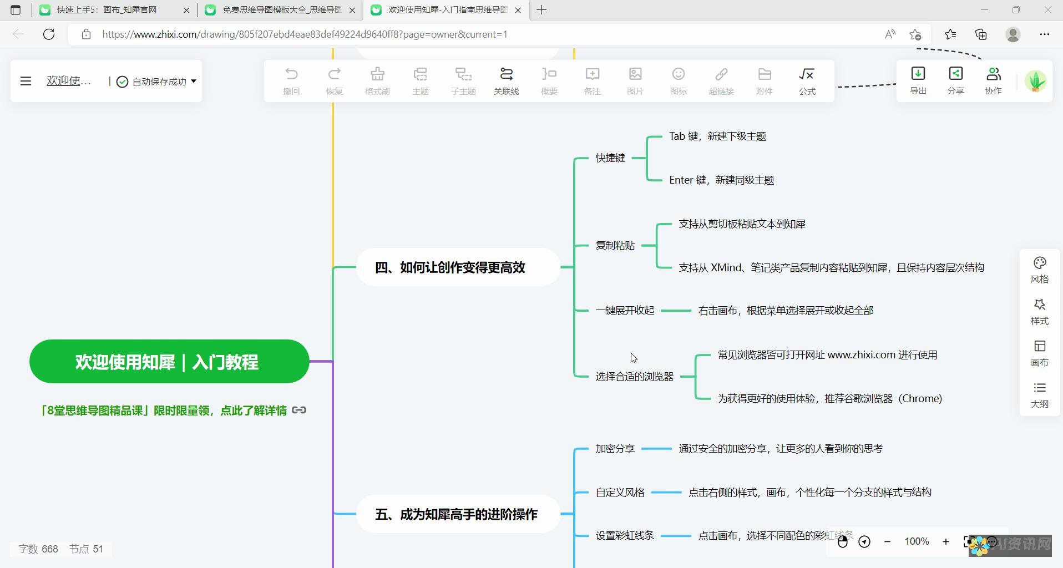Click the text Tab 键，新建下级主题
1063x568 pixels.
[x=717, y=136]
